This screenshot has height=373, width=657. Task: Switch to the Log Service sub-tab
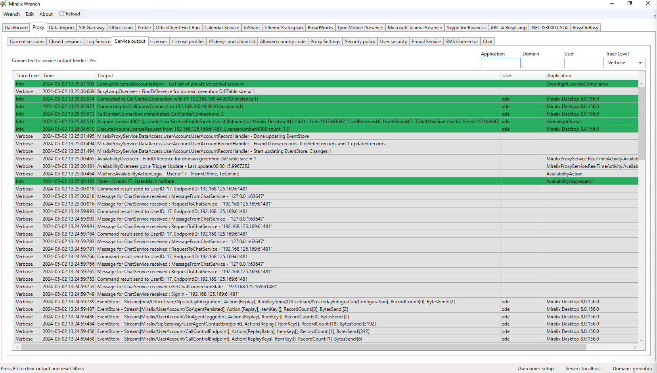pyautogui.click(x=98, y=42)
